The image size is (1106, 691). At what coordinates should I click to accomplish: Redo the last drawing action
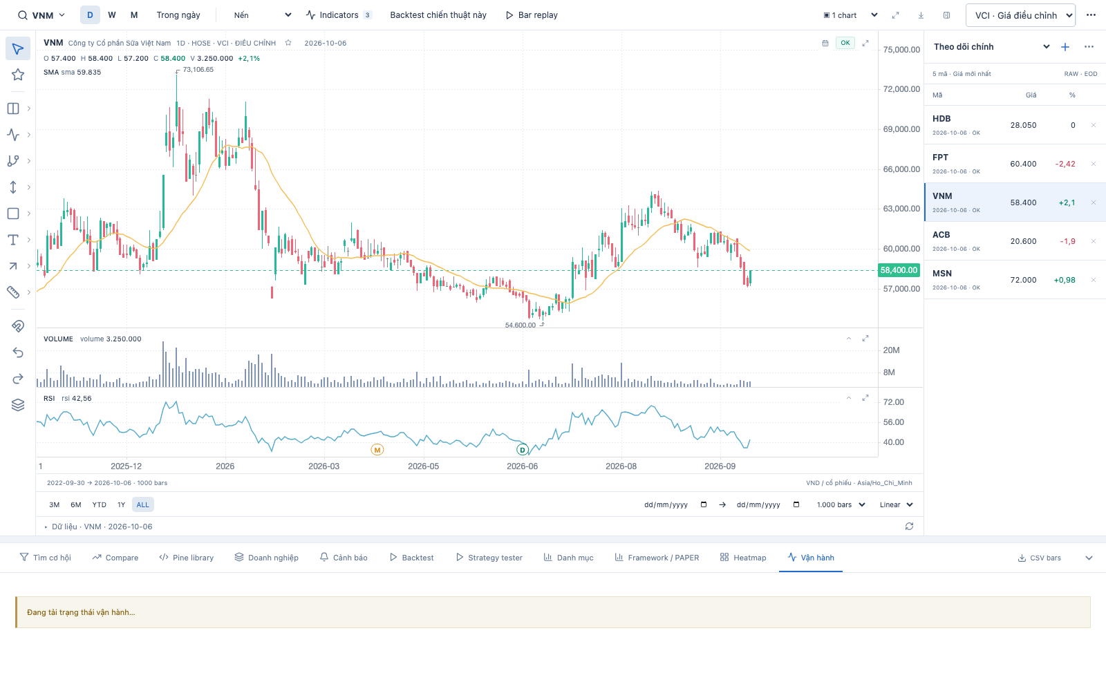coord(18,379)
